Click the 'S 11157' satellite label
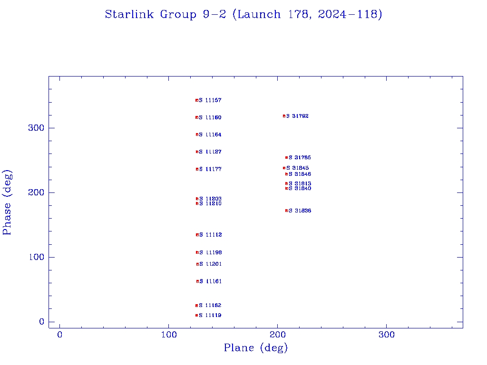Image resolution: width=487 pixels, height=365 pixels. point(210,100)
